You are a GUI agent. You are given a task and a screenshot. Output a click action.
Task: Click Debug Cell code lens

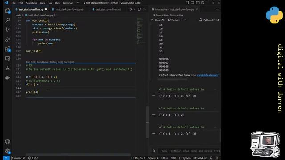pyautogui.click(x=56, y=62)
